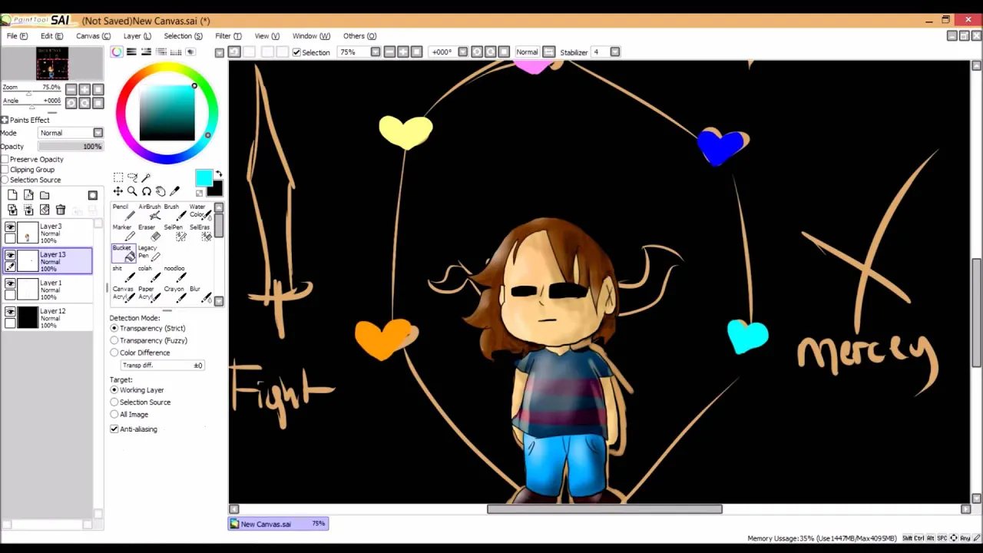The height and width of the screenshot is (553, 983).
Task: Select Transparency (Fuzzy) detection mode
Action: point(114,340)
